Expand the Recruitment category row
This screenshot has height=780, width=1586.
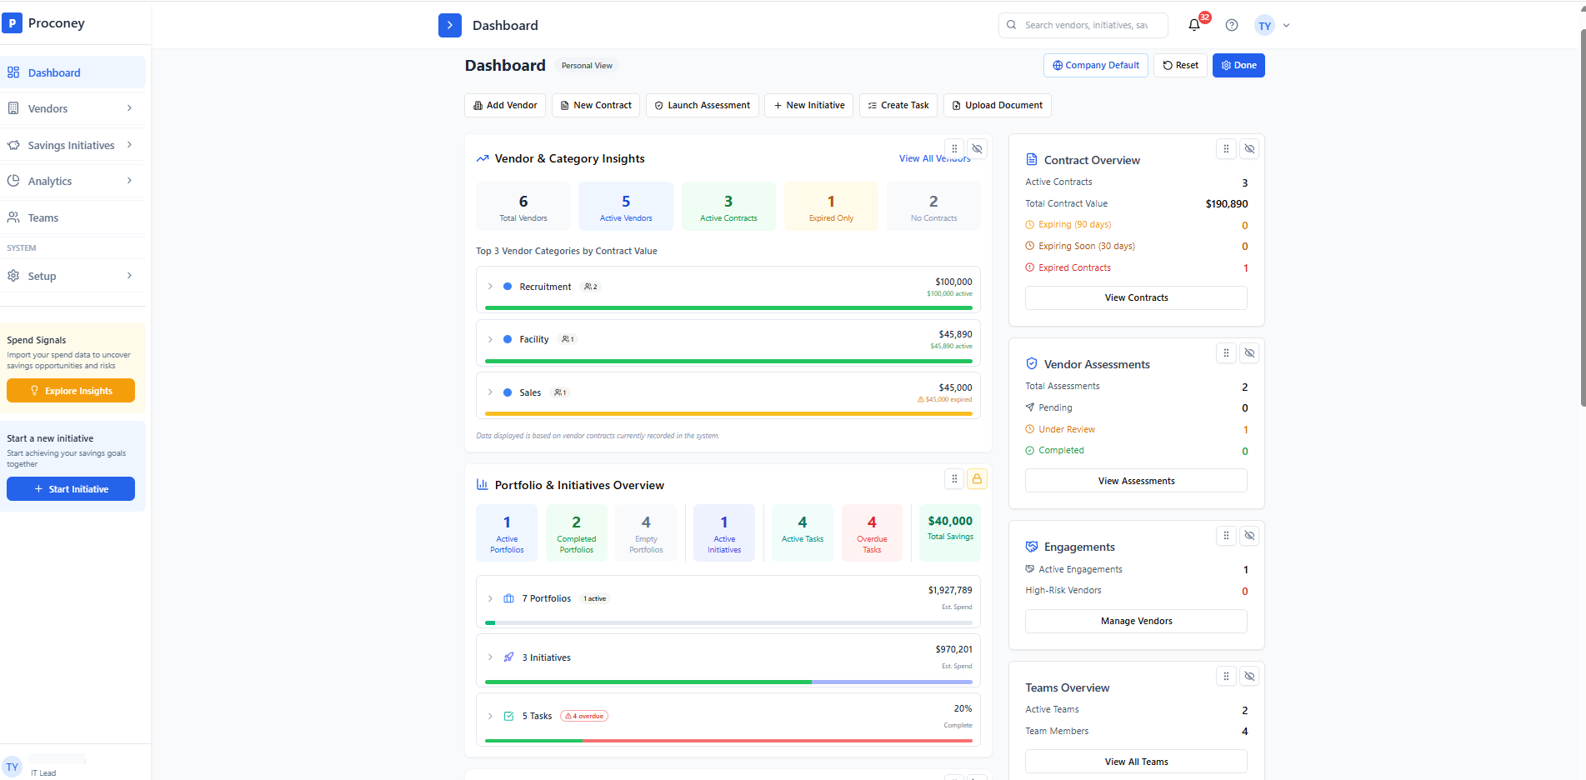[490, 287]
